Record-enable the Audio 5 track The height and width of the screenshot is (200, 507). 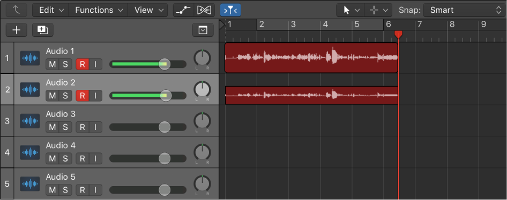pos(83,190)
